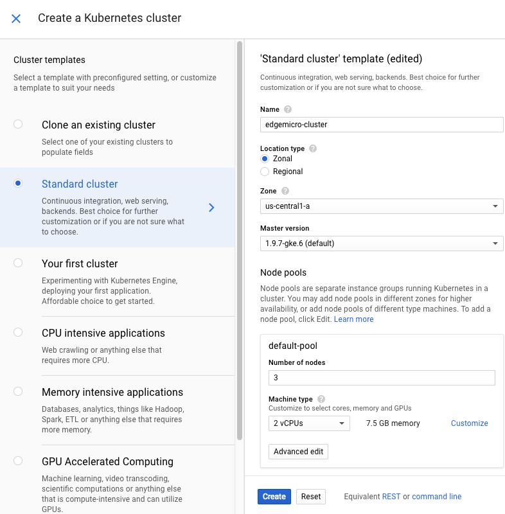
Task: Click the help icon next to Zone
Action: [x=285, y=191]
